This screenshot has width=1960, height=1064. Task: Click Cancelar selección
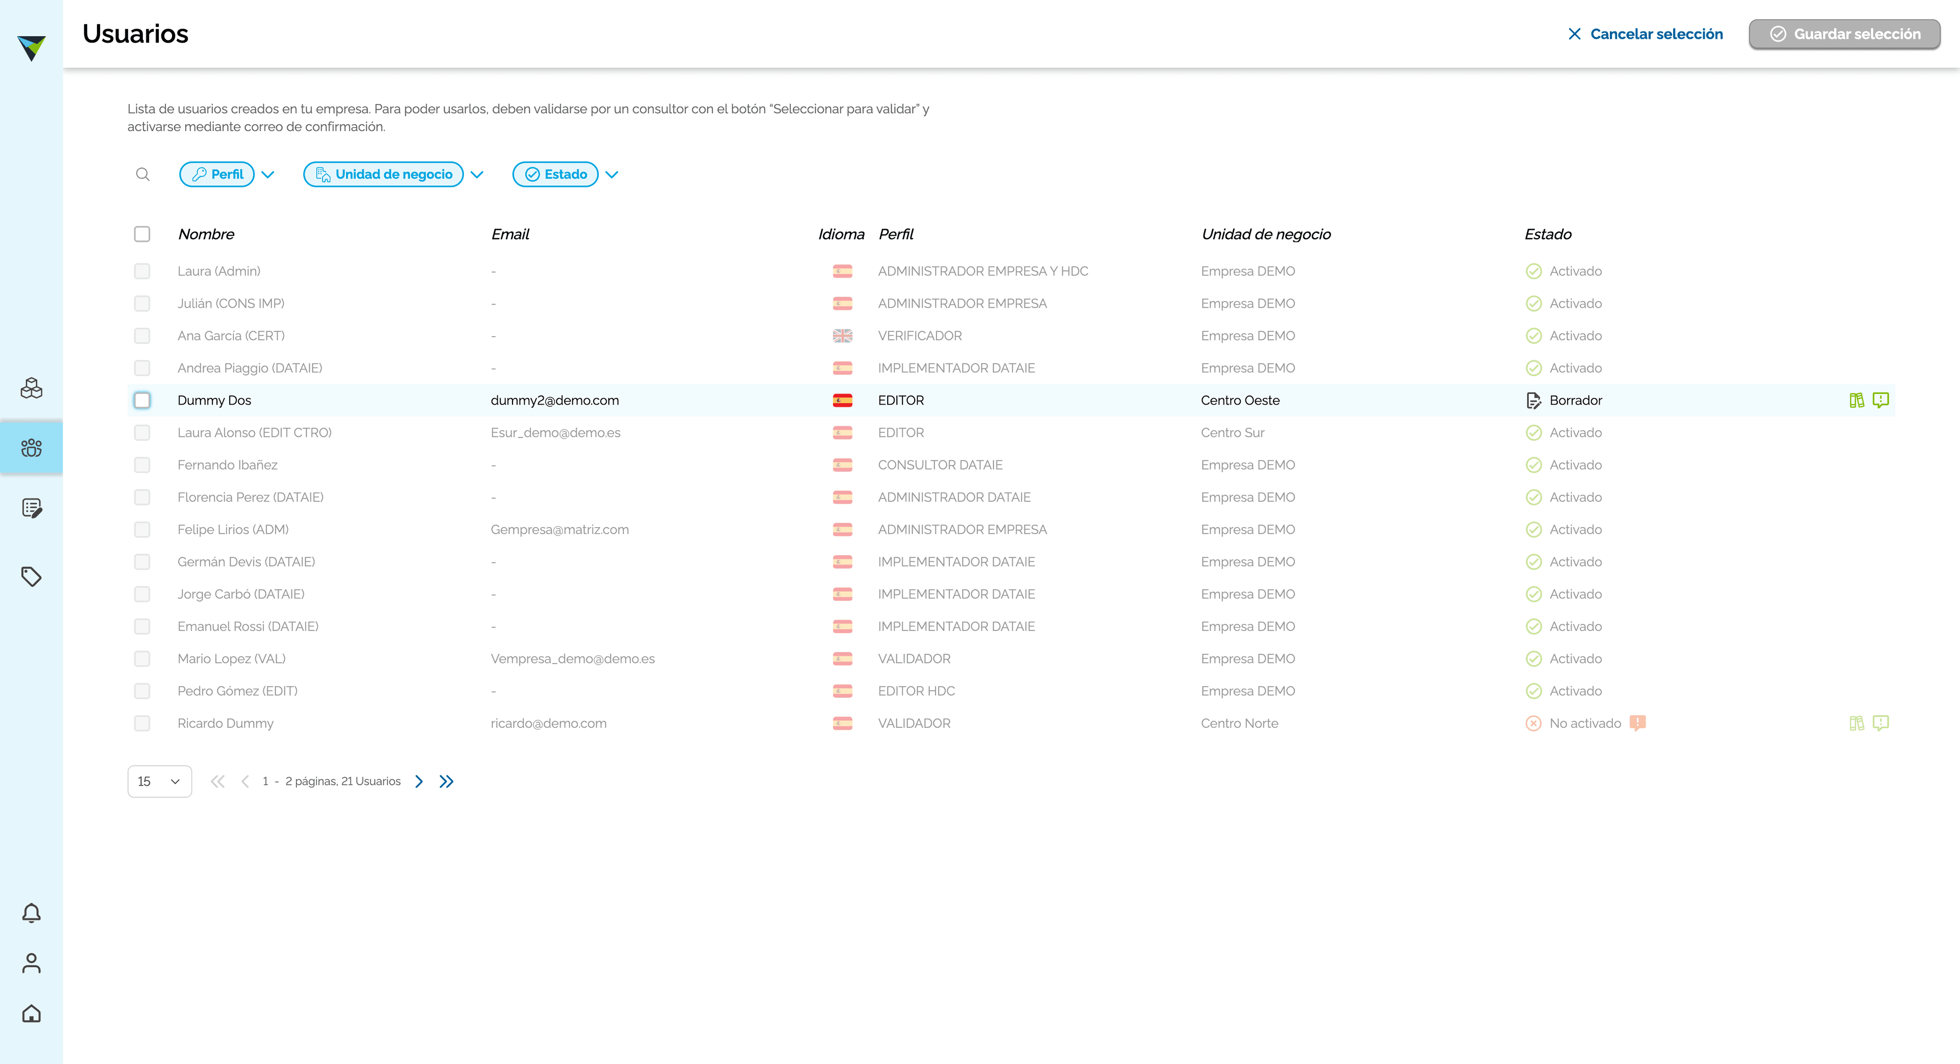[x=1645, y=34]
